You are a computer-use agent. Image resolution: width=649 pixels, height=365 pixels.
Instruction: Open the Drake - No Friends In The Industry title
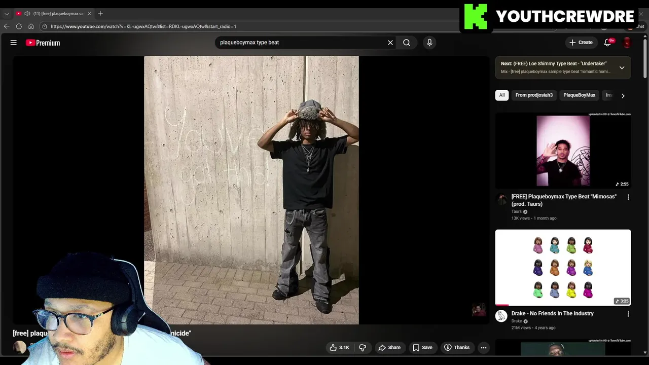(552, 313)
